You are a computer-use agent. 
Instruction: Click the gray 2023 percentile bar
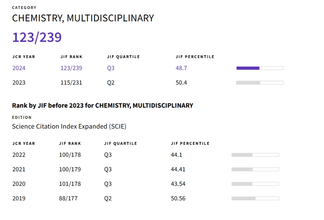(259, 82)
